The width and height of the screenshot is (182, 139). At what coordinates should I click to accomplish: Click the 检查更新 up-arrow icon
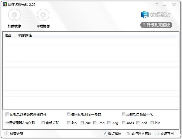[7, 134]
